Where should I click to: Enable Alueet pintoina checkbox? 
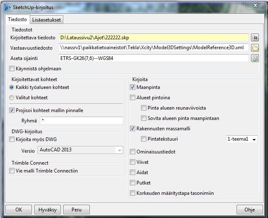(x=132, y=98)
